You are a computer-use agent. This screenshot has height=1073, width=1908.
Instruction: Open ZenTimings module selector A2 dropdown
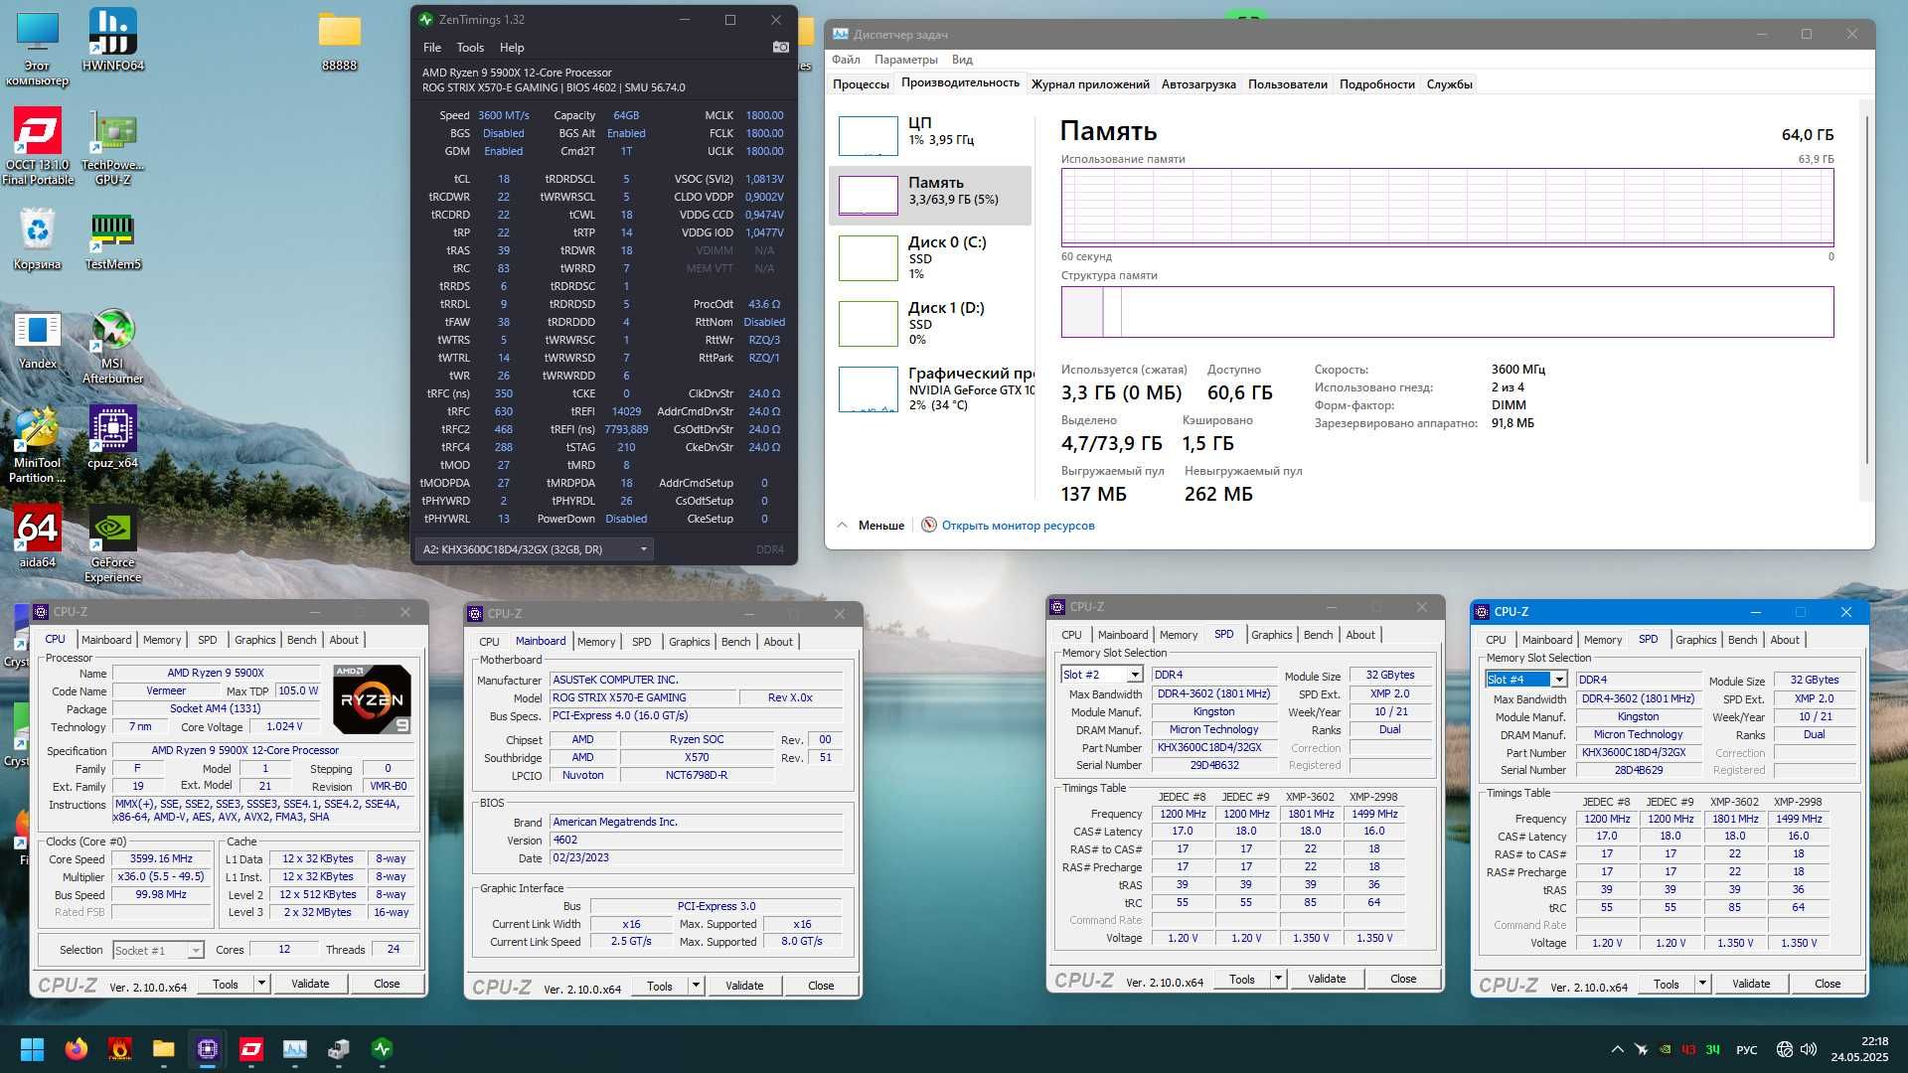[x=535, y=548]
